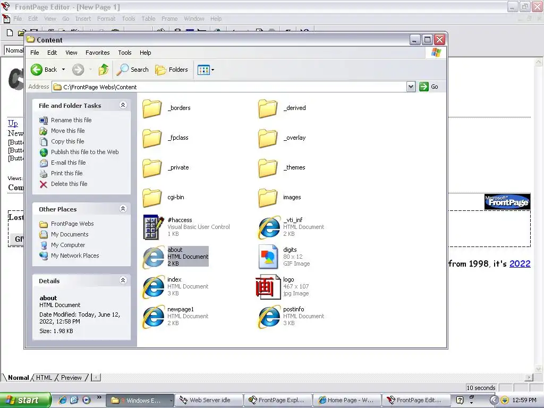Image resolution: width=544 pixels, height=408 pixels.
Task: Open the Back button history dropdown
Action: coord(64,70)
